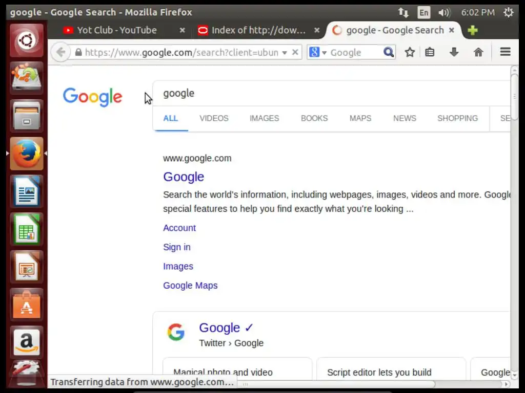This screenshot has width=525, height=393.
Task: Select the ALL results tab
Action: [x=170, y=118]
